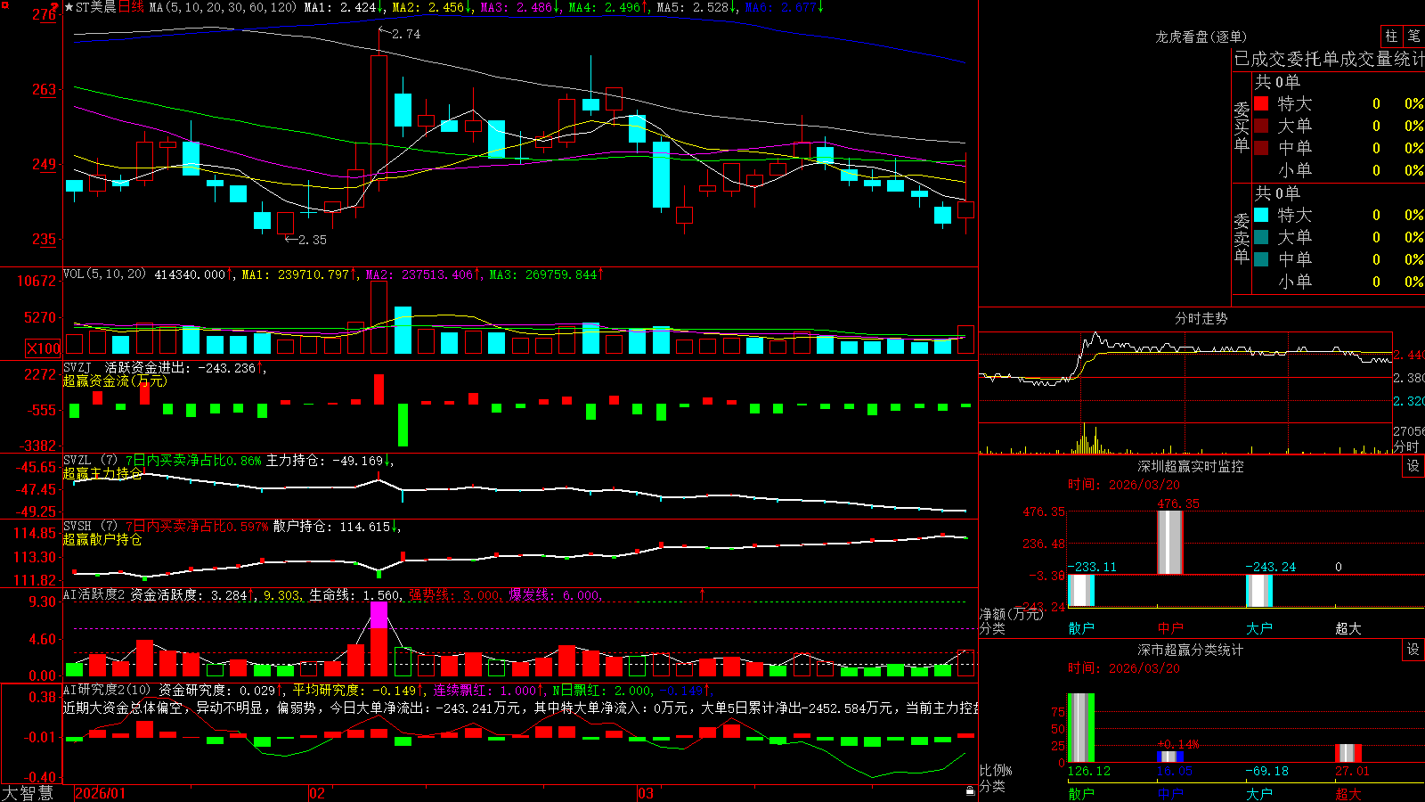Click the SVZJ indicator name

click(x=77, y=367)
